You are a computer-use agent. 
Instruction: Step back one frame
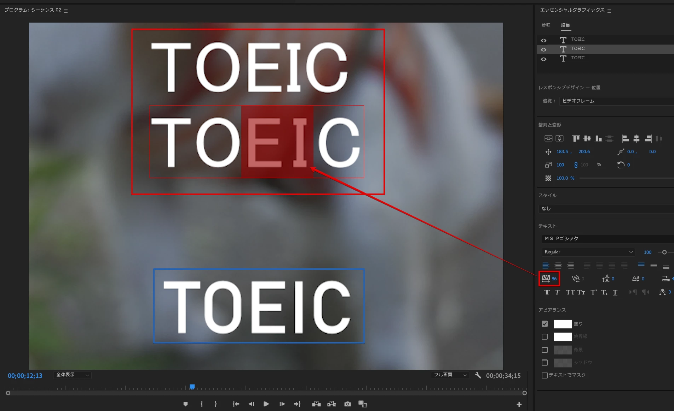coord(251,404)
